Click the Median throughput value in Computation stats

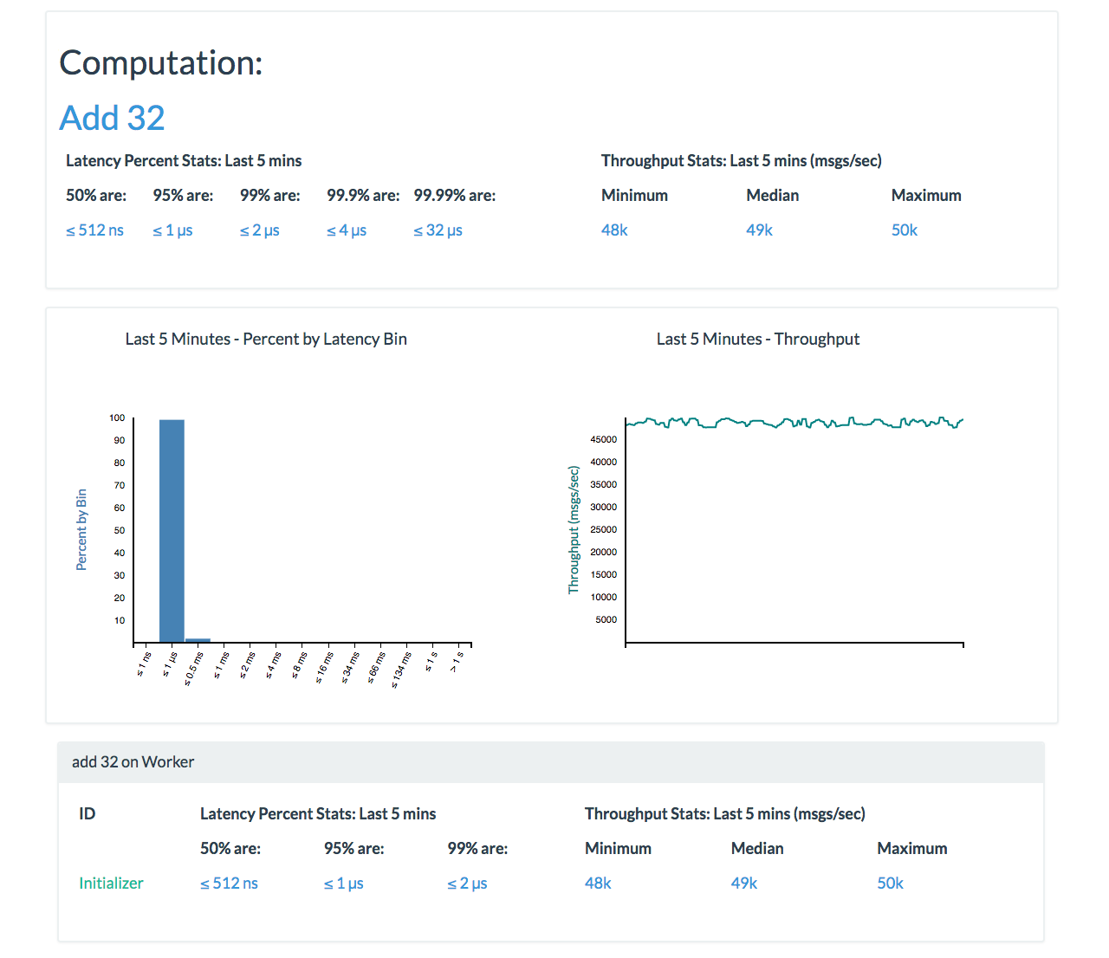click(x=759, y=230)
